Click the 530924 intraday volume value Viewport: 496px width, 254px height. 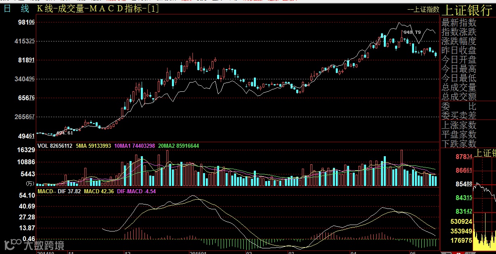pos(462,221)
